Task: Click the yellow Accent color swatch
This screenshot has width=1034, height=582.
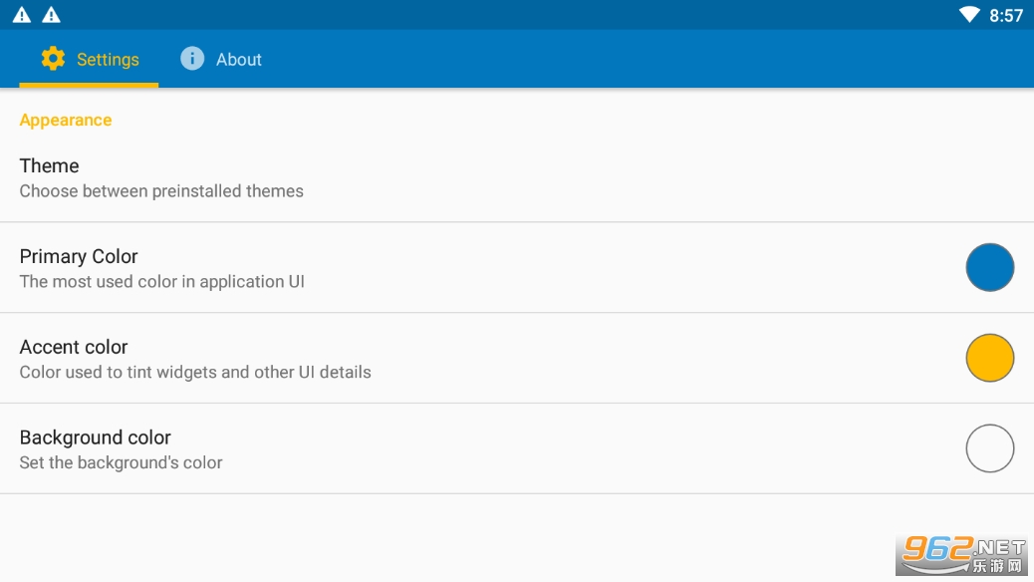Action: tap(989, 358)
